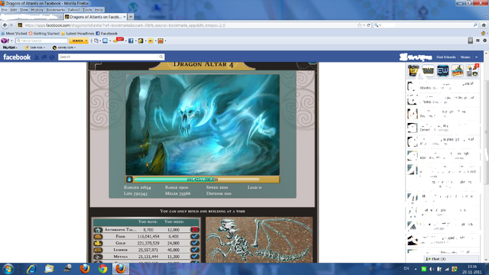
Task: Click the Facebook logo
Action: click(17, 57)
